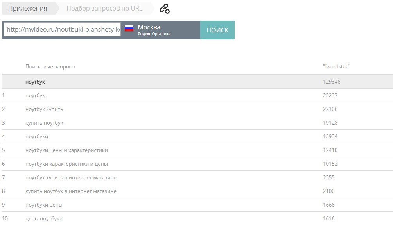This screenshot has width=393, height=225.
Task: Click query ноутбуки характеристики и цены
Action: (x=66, y=164)
